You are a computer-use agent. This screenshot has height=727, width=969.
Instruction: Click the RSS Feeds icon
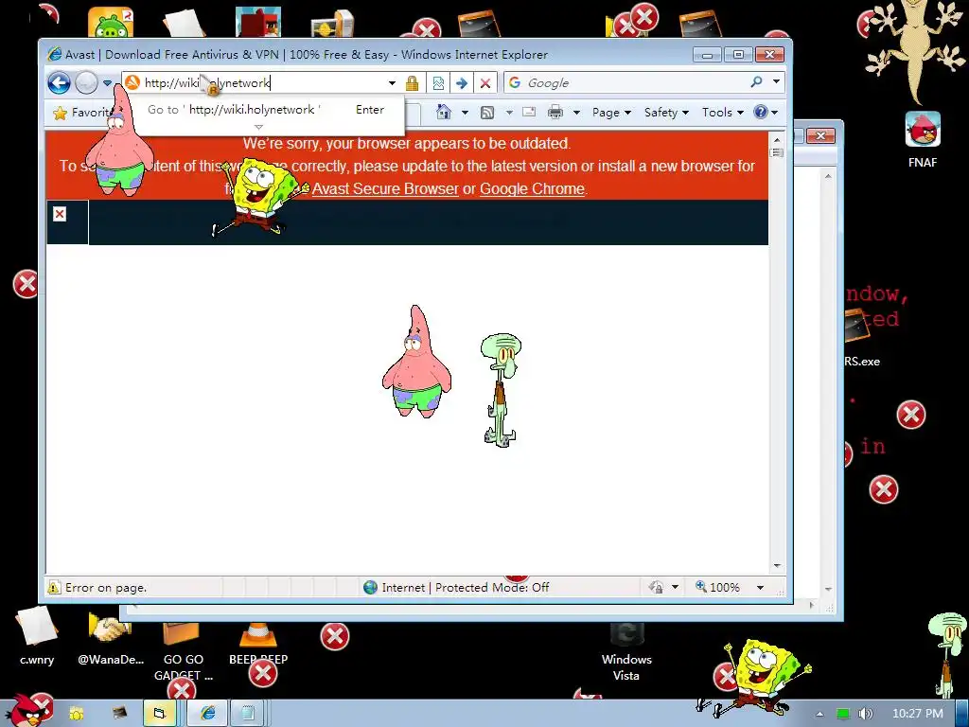coord(487,113)
